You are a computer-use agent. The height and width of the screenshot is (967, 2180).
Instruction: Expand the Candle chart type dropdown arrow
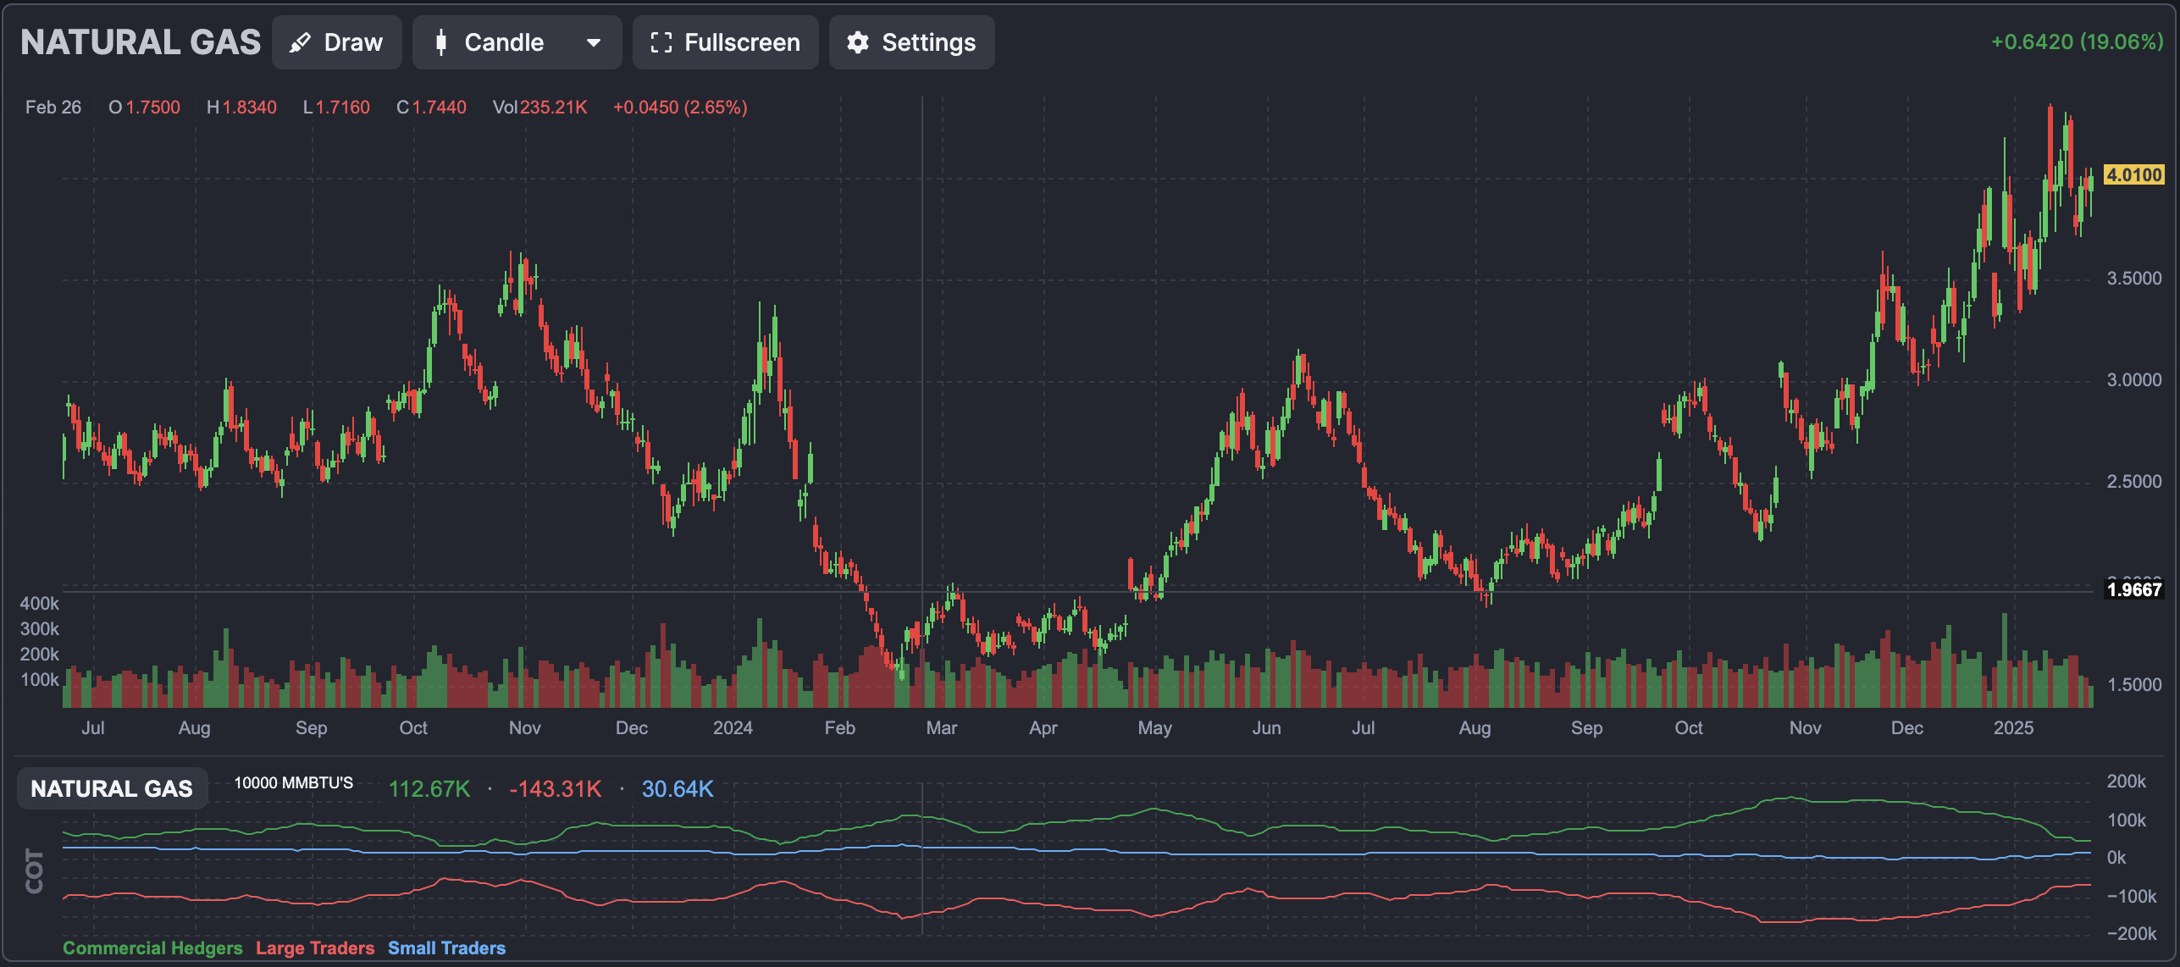[594, 42]
